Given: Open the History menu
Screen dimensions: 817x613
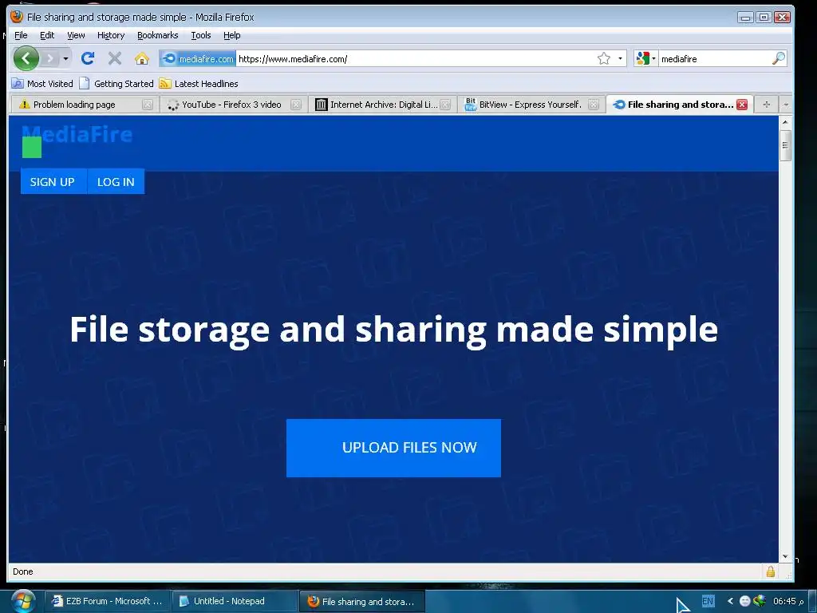Looking at the screenshot, I should click(x=111, y=35).
